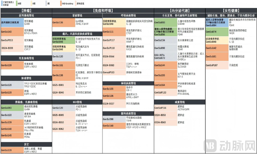Click the 卵巢癌、乳腺癌管线 section header
The image size is (257, 154).
[x=26, y=102]
